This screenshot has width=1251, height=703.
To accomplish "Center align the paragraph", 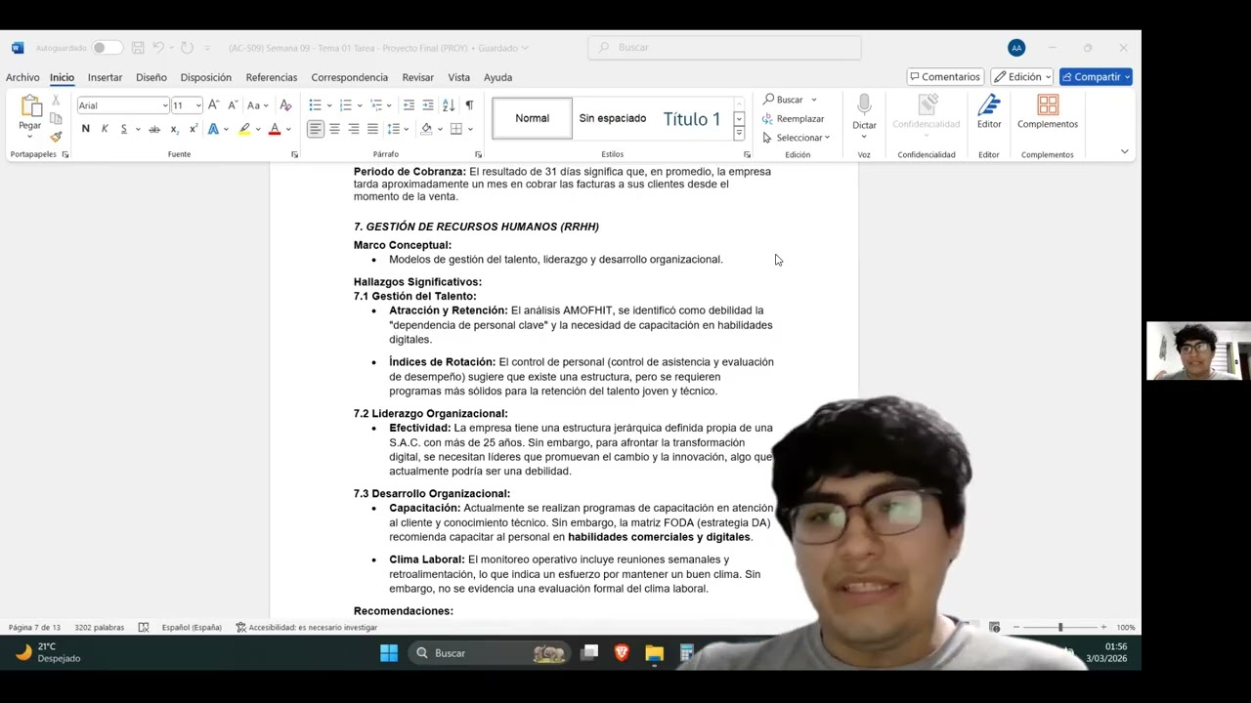I will pos(334,129).
